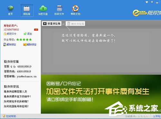Open the 首页 home globe icon

[10, 11]
